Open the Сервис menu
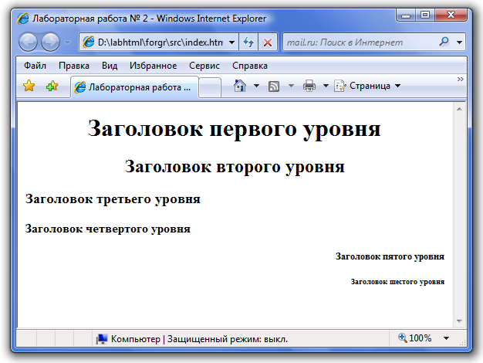Viewport: 483px width, 363px height. point(204,66)
